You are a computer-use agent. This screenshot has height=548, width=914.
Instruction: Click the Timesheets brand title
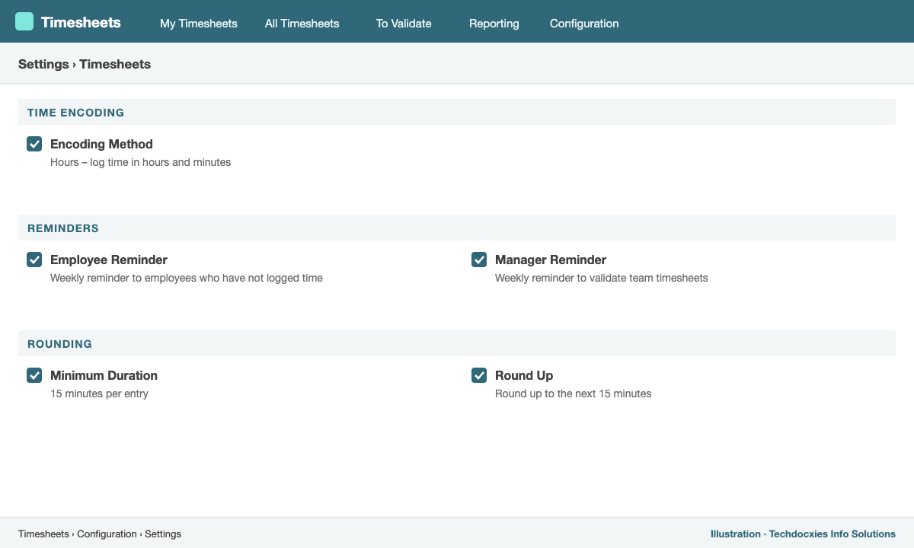81,22
